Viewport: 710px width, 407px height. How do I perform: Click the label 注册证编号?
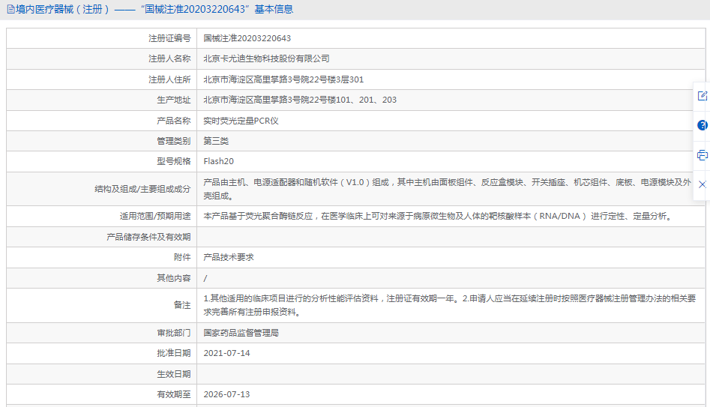[x=169, y=38]
